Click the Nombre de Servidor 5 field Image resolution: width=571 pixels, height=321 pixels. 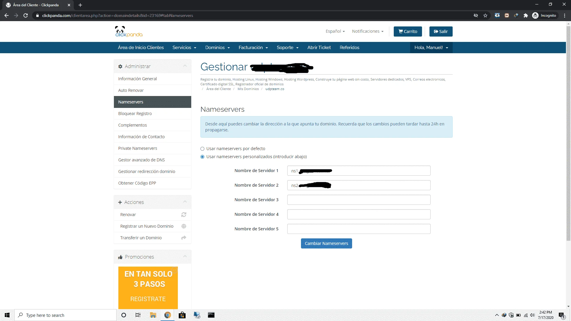click(359, 229)
